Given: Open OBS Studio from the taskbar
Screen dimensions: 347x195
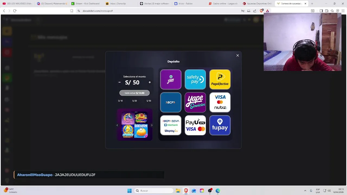Looking at the screenshot, I should point(210,191).
